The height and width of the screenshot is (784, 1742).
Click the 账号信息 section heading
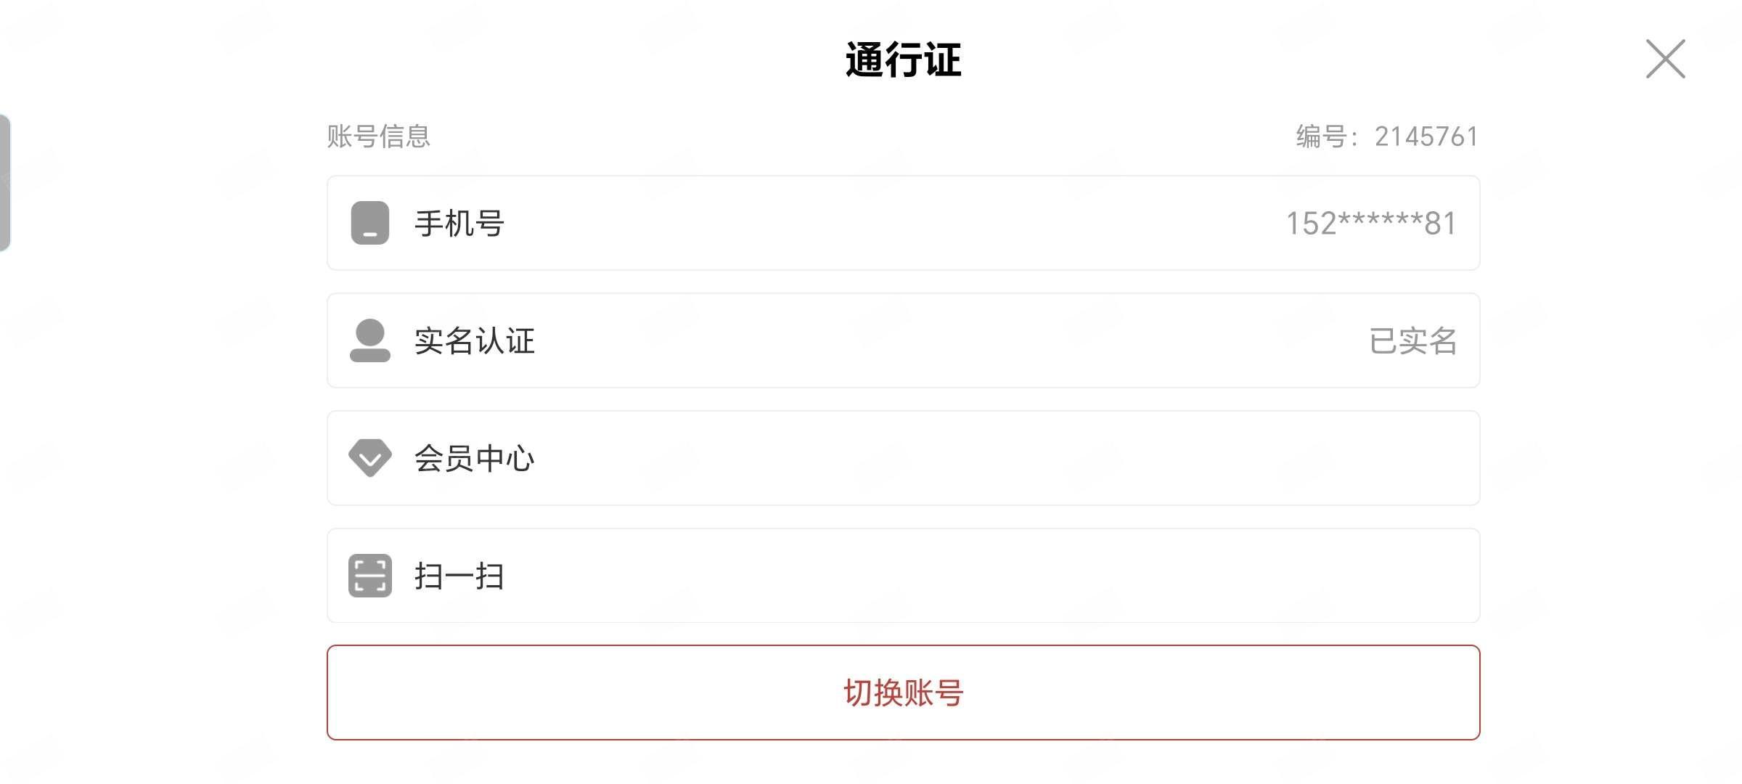pos(379,136)
